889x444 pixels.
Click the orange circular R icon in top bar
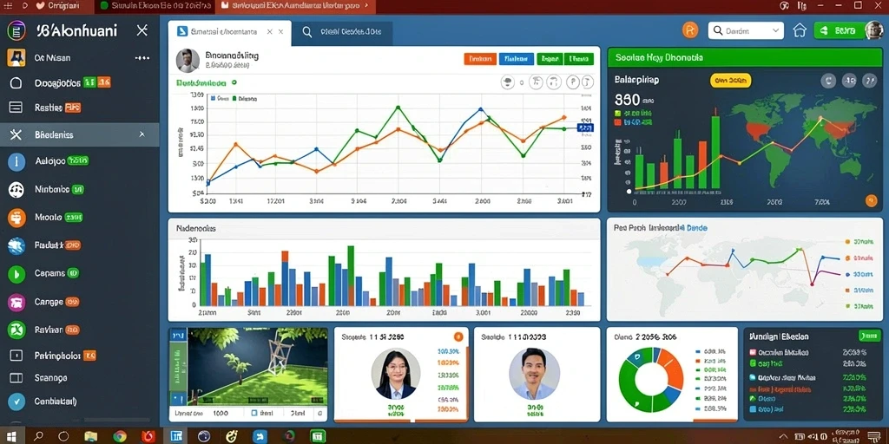click(x=690, y=30)
